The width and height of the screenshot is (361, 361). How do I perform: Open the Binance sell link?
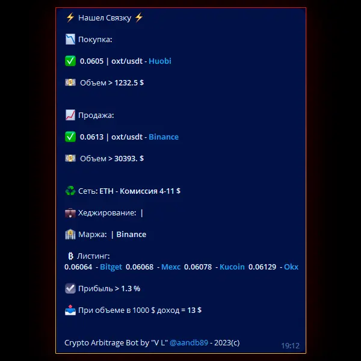164,137
